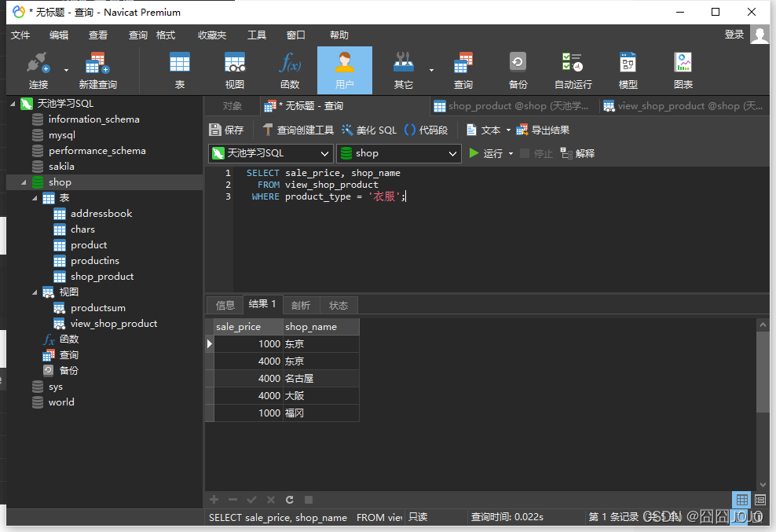Open the shop database dropdown
The image size is (776, 532).
point(398,153)
